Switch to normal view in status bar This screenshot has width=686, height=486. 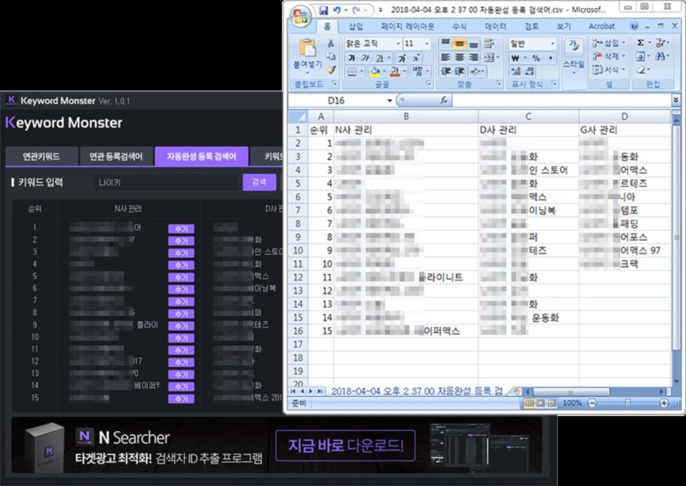click(x=530, y=403)
